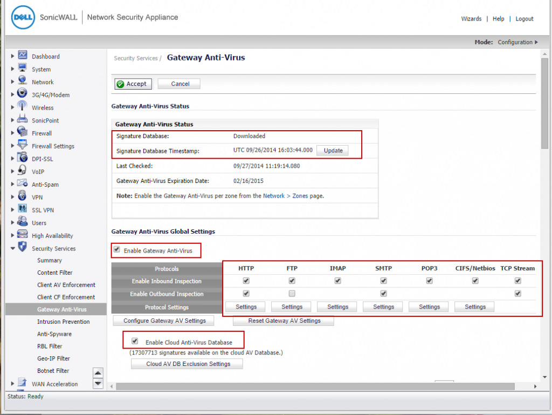Uncheck IMAP inbound inspection
This screenshot has width=552, height=415.
[x=338, y=281]
